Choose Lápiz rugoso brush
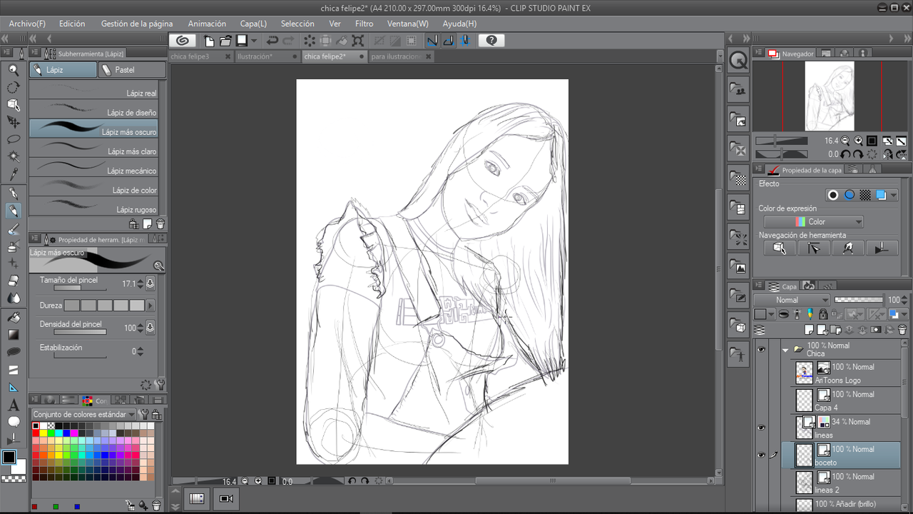The image size is (913, 514). click(93, 206)
